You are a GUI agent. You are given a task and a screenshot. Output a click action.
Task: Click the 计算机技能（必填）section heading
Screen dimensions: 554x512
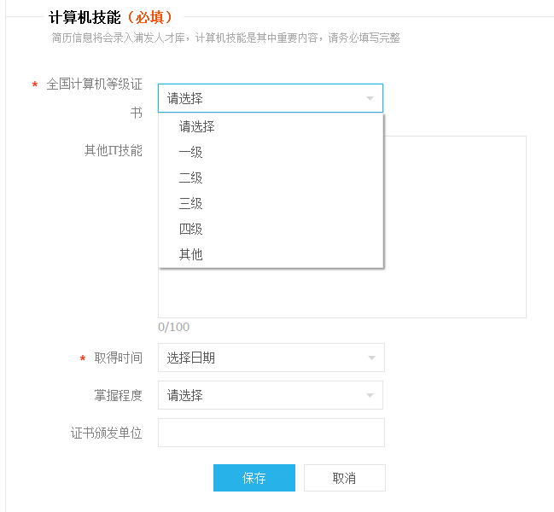click(111, 17)
